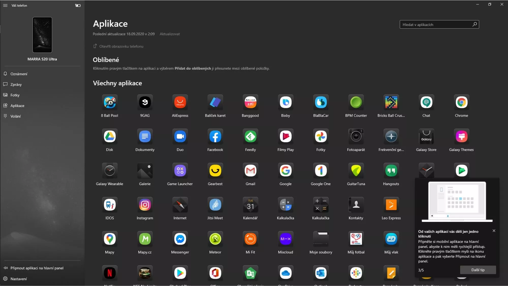Open the Chat app icon

pyautogui.click(x=426, y=102)
